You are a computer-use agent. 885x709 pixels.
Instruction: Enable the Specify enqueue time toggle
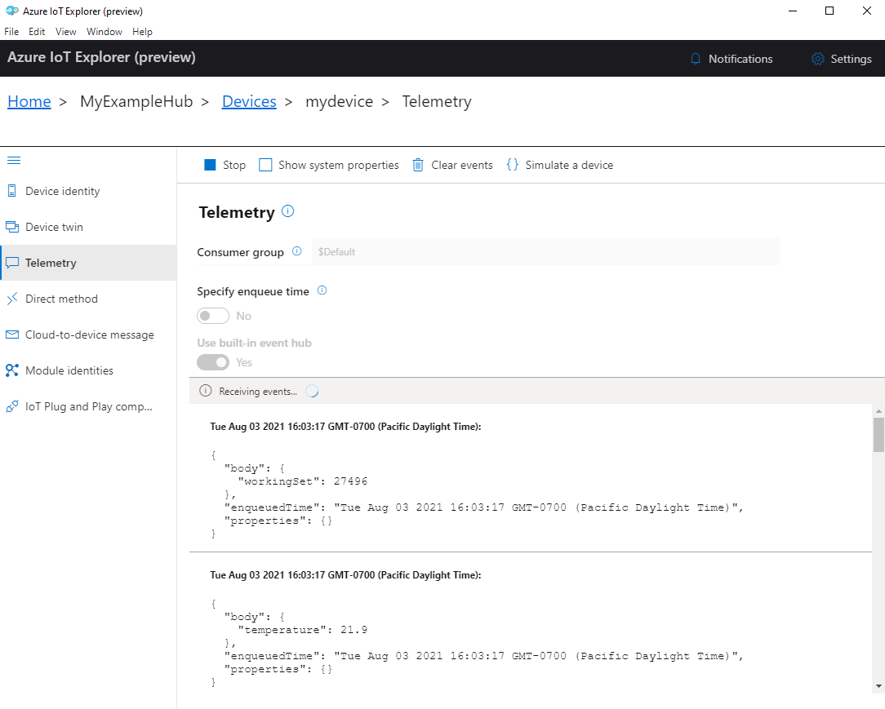click(213, 315)
